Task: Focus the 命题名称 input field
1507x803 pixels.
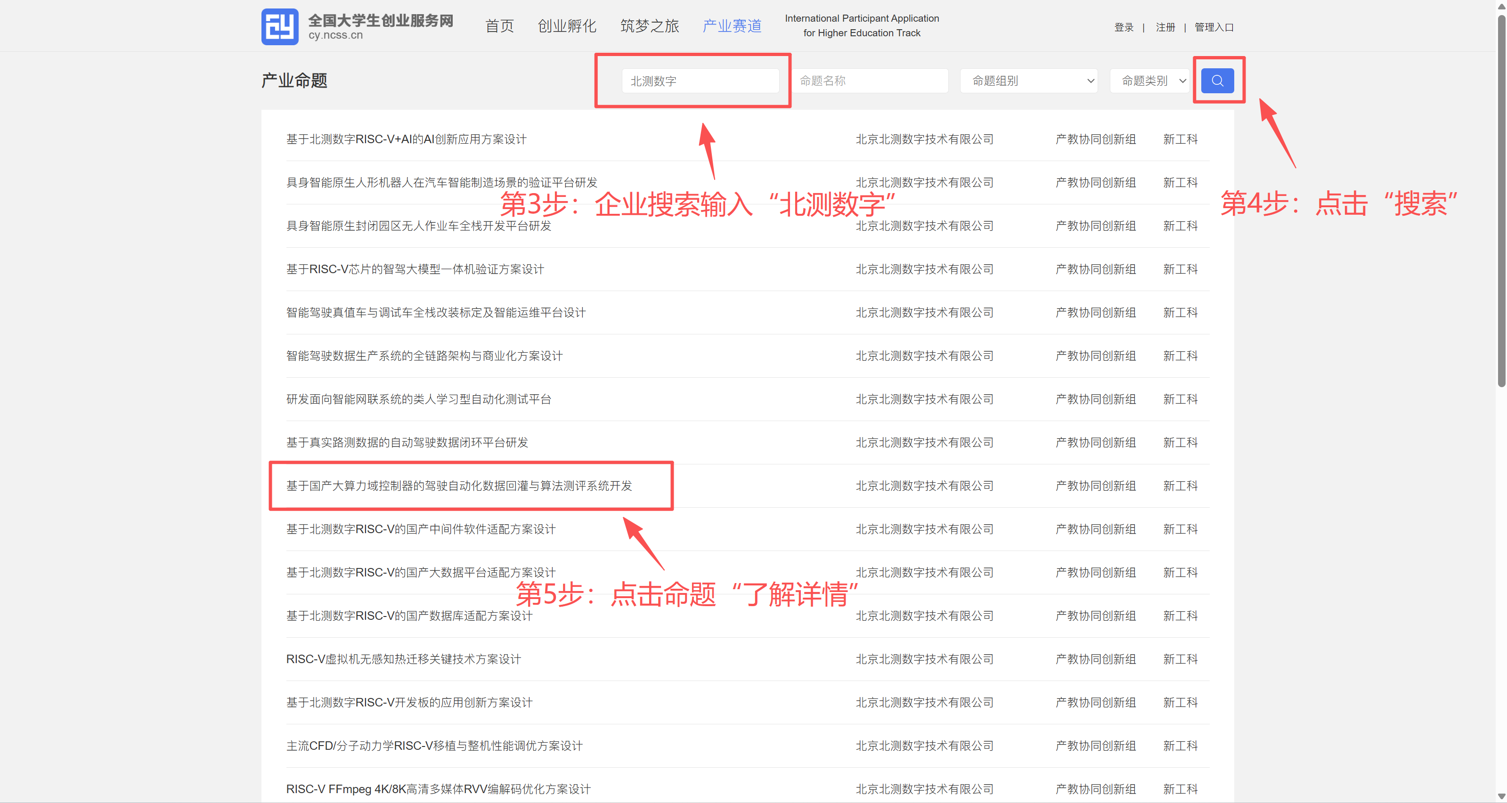Action: (x=869, y=81)
